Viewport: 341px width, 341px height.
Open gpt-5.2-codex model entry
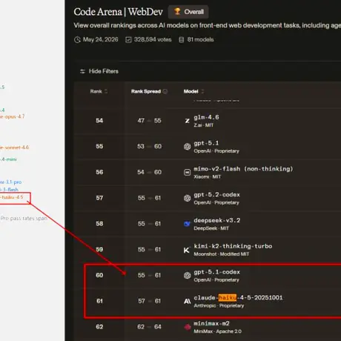[x=216, y=195]
